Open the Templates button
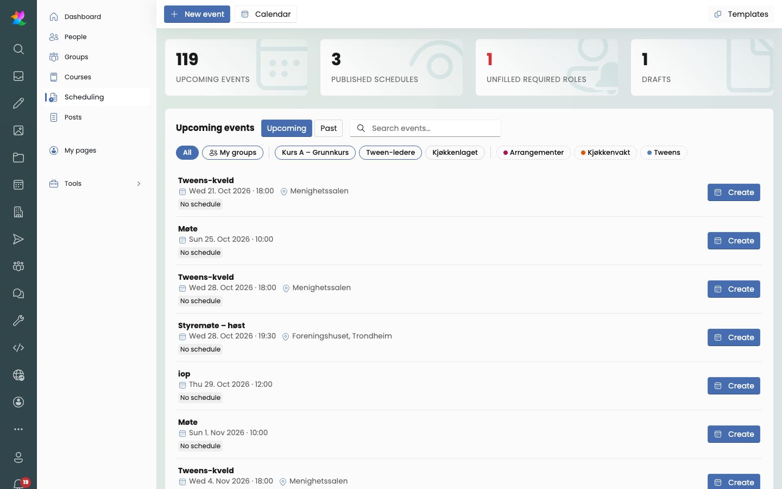Screen dimensions: 782x489 click(741, 14)
